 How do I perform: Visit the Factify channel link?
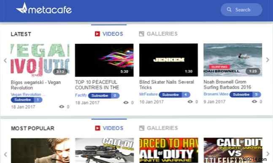coord(81,95)
